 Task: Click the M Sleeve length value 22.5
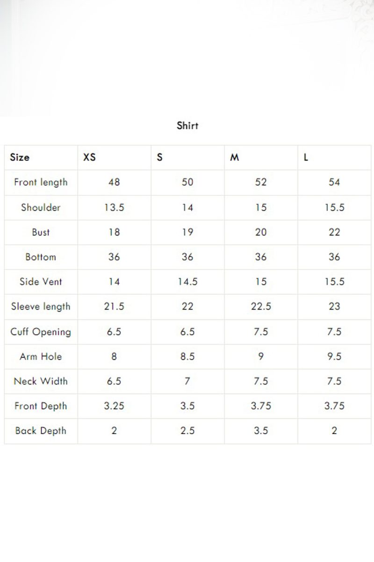click(261, 306)
